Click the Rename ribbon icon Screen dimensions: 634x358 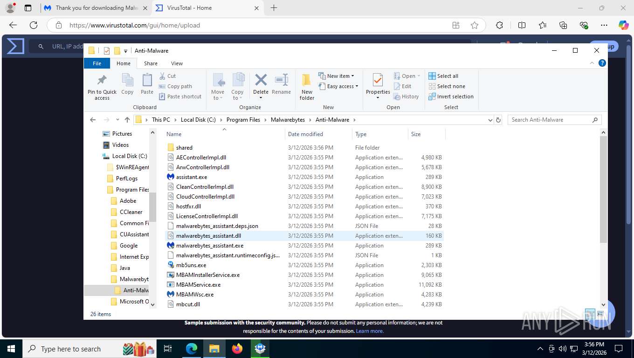(282, 80)
